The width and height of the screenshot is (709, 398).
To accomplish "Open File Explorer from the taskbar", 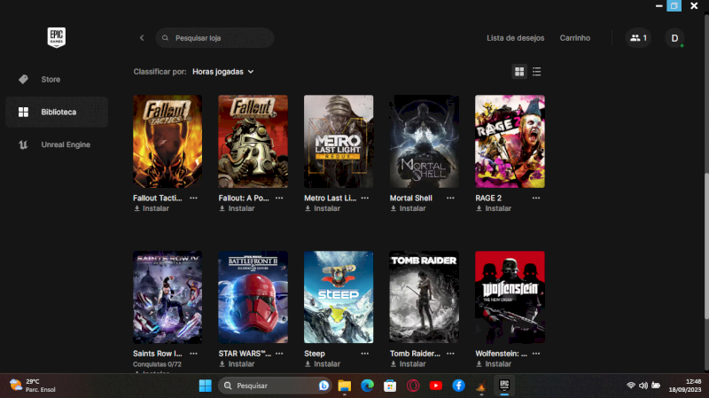I will (345, 386).
